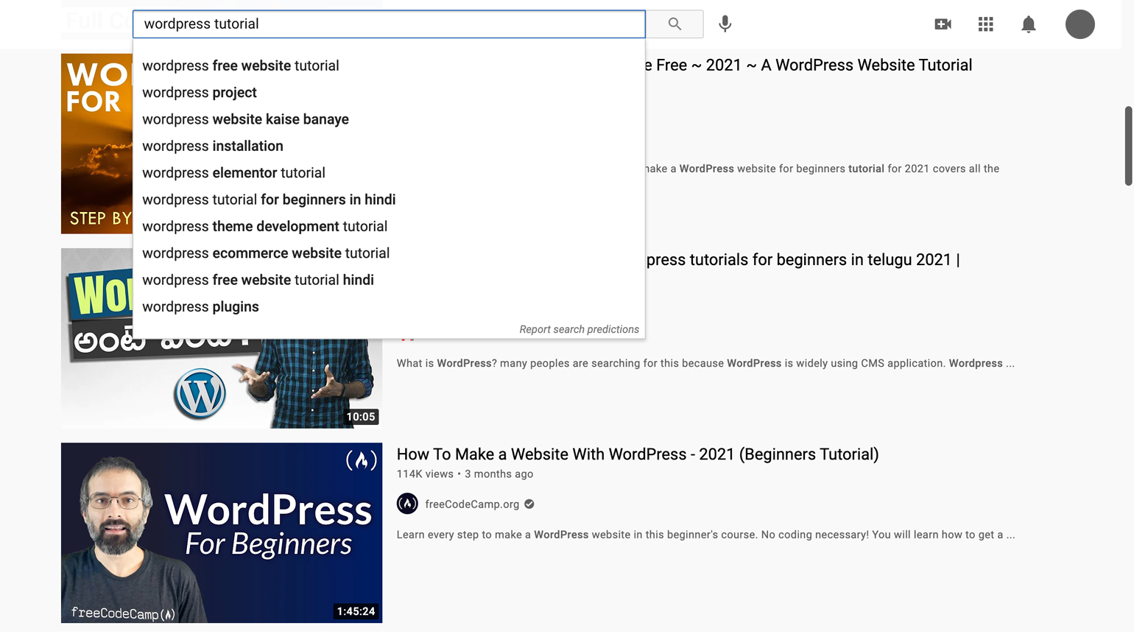Open "How To Make a Website With WordPress" title

point(637,454)
